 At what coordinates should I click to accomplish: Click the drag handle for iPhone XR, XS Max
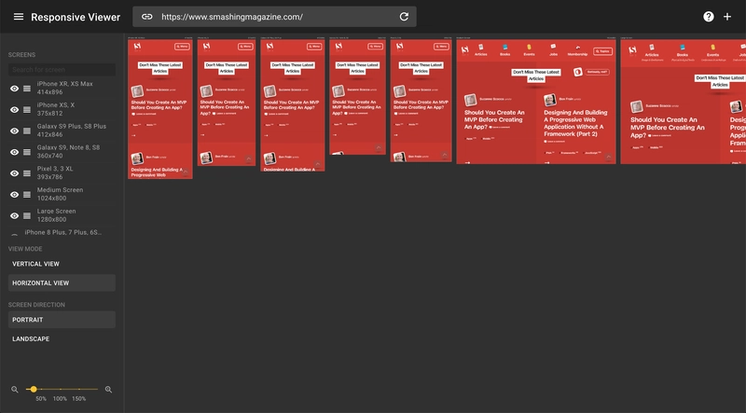pos(27,89)
